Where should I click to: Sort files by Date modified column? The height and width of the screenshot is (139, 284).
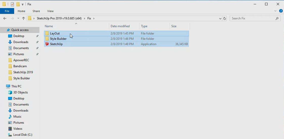click(120, 26)
